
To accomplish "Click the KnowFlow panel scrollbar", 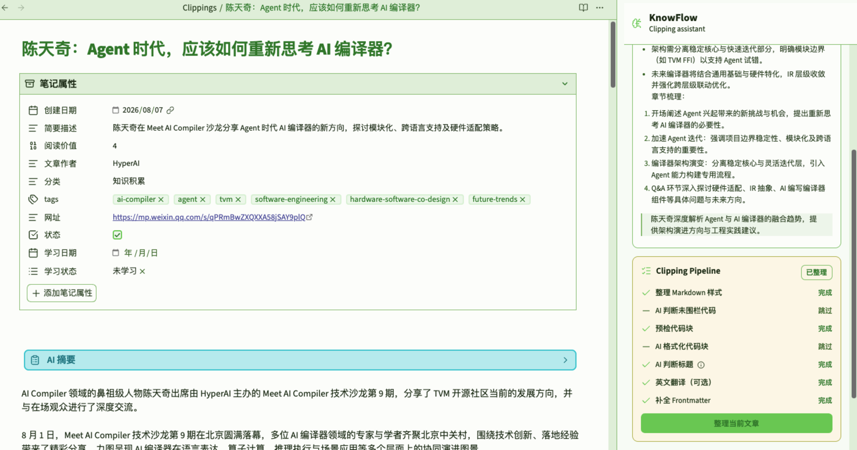I will (x=853, y=274).
